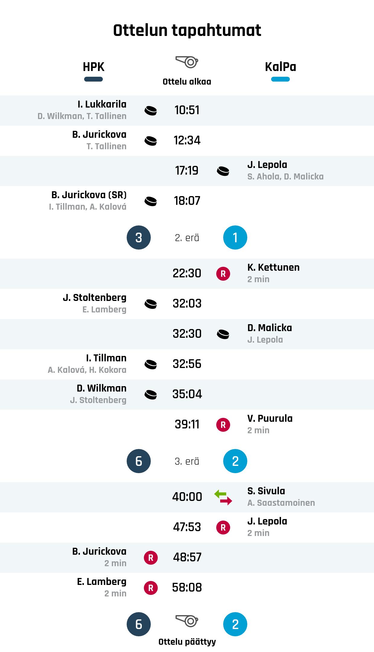Click the KalPa score 2 badge at 3. erä
Image resolution: width=374 pixels, height=652 pixels.
coord(235,461)
